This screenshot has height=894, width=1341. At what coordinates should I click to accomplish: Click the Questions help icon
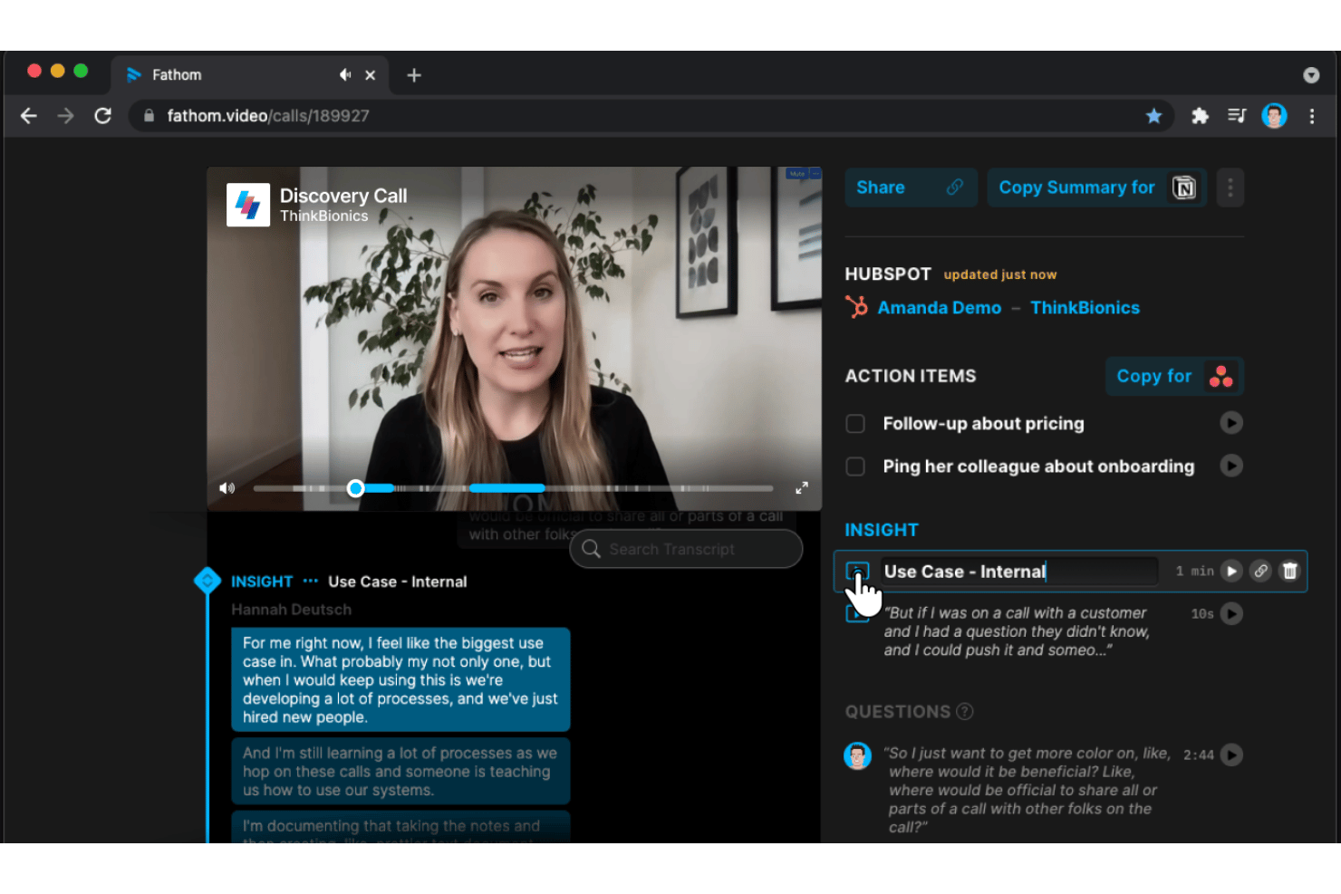[965, 712]
